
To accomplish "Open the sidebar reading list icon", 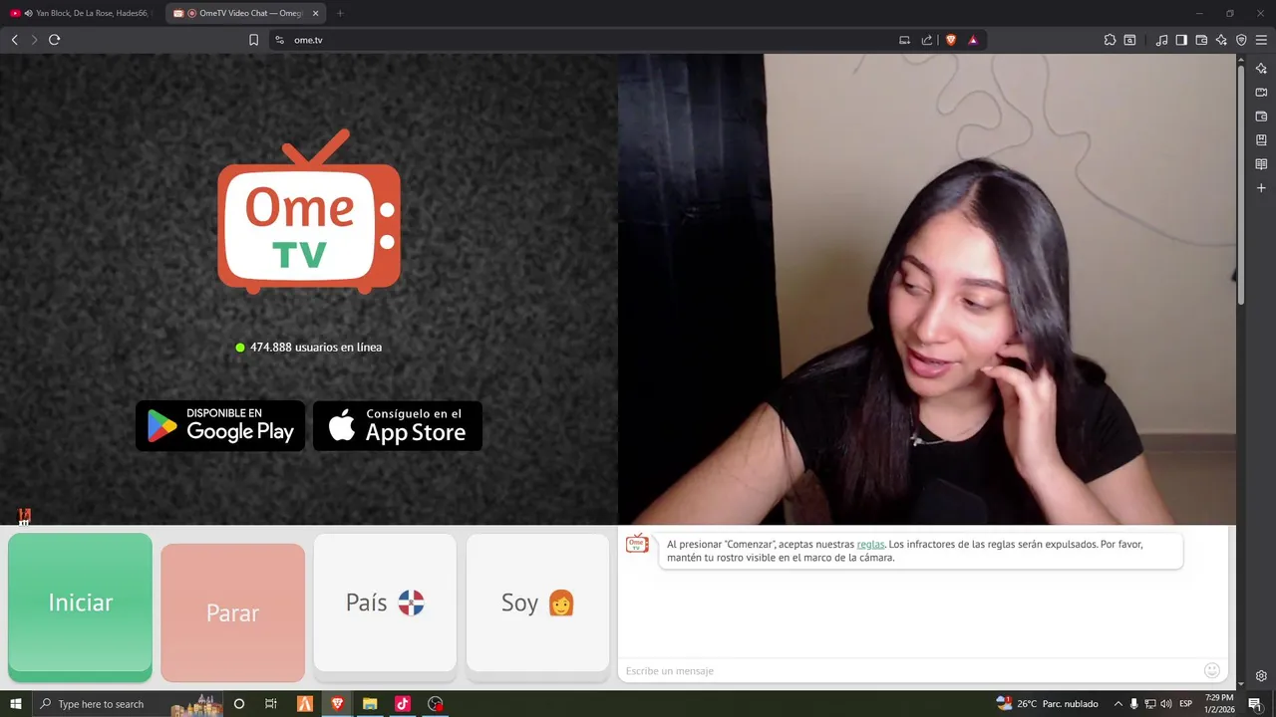I will coord(1261,163).
